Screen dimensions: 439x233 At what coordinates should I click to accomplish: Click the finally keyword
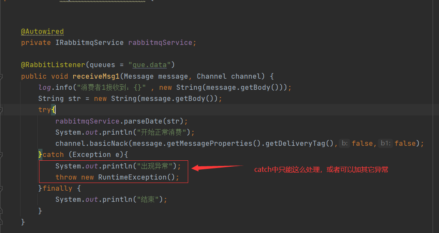[x=57, y=189]
